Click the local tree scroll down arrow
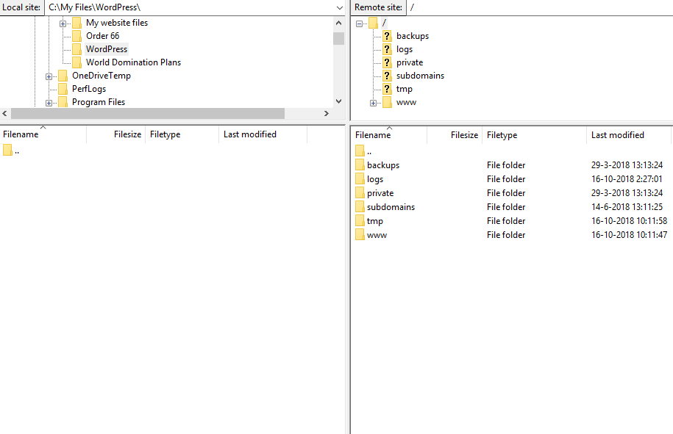The image size is (673, 434). [338, 101]
